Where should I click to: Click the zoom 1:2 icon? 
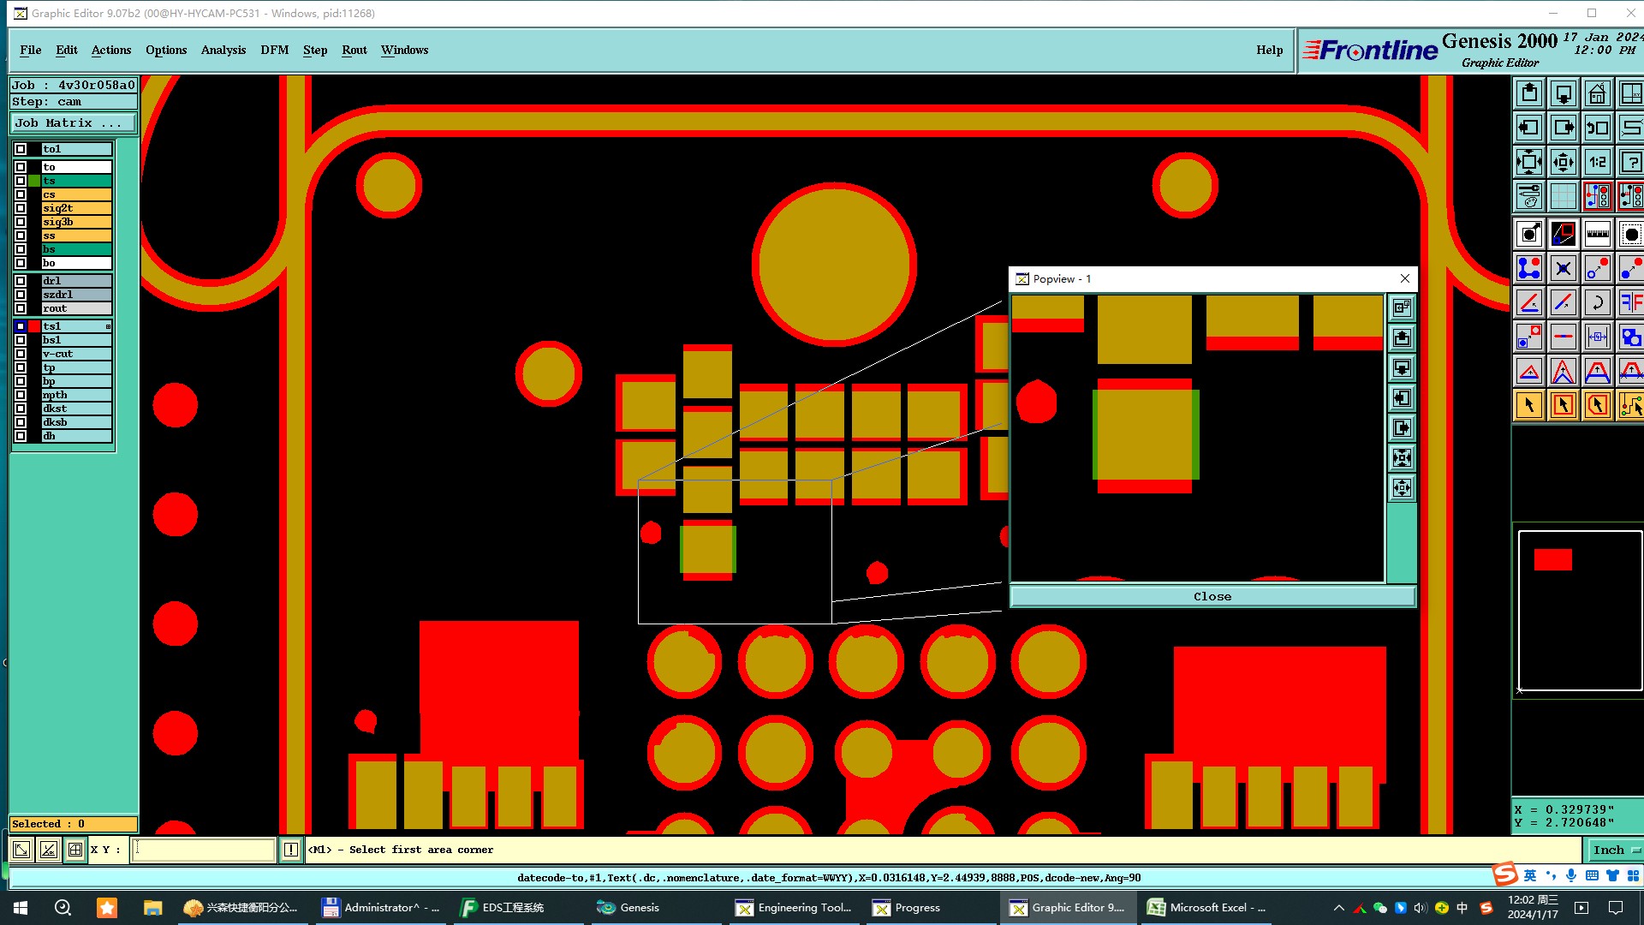[1597, 162]
